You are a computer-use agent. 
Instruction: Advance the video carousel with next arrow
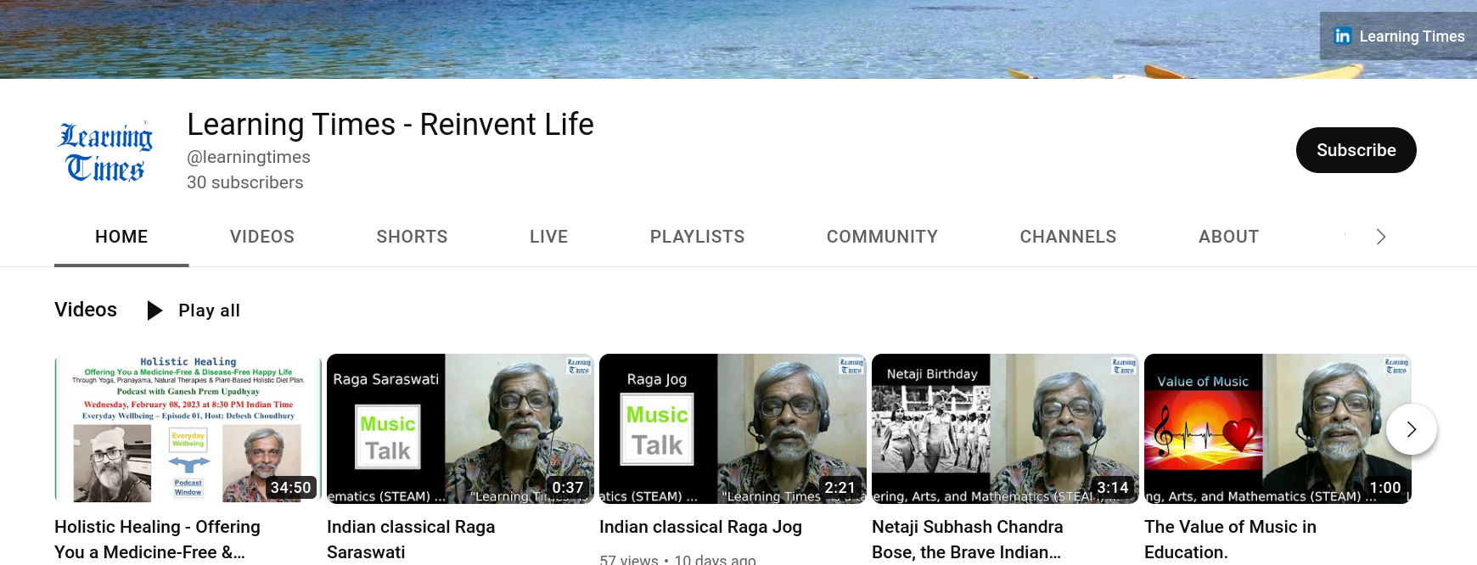tap(1411, 429)
